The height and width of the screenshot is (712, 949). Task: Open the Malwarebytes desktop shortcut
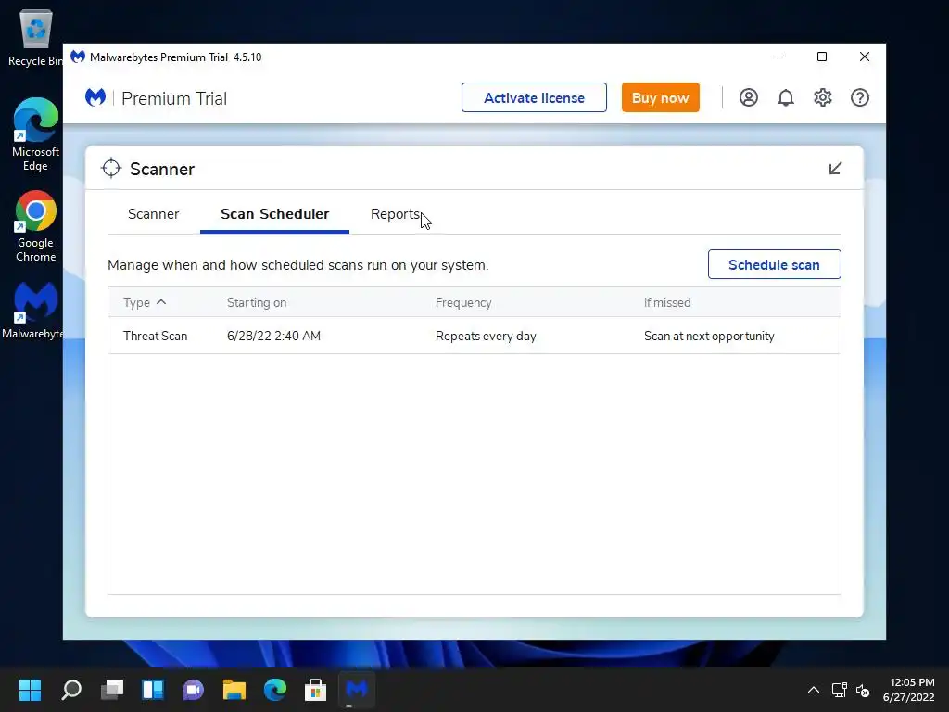[34, 310]
